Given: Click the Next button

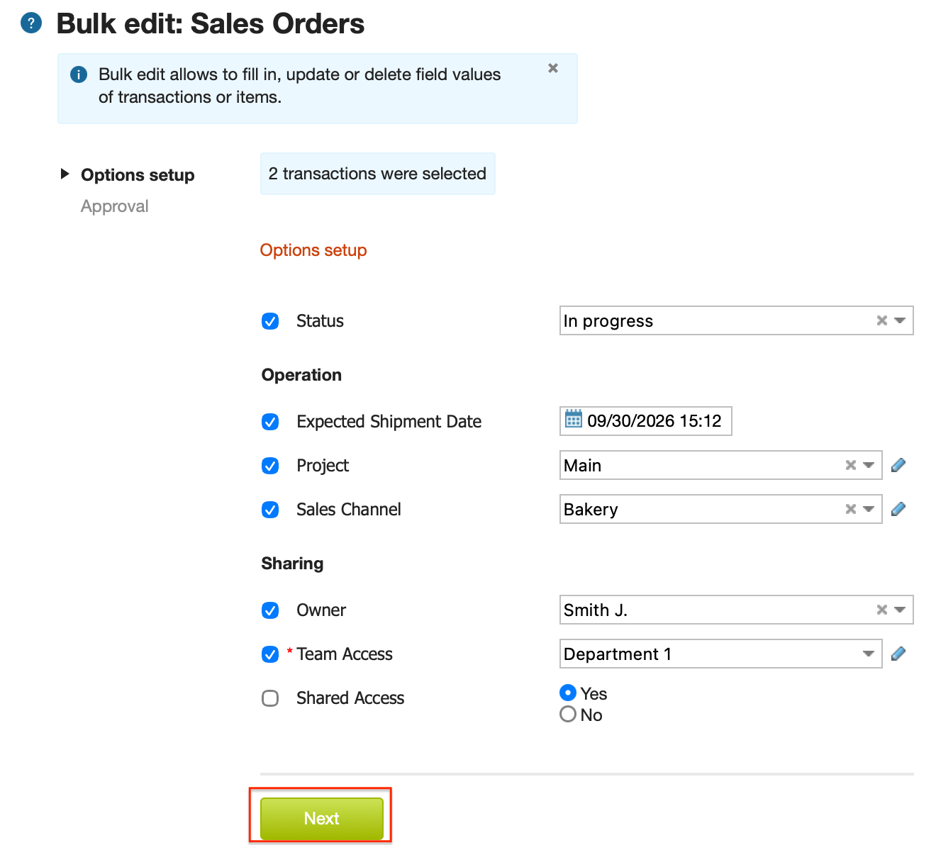Looking at the screenshot, I should pyautogui.click(x=322, y=819).
